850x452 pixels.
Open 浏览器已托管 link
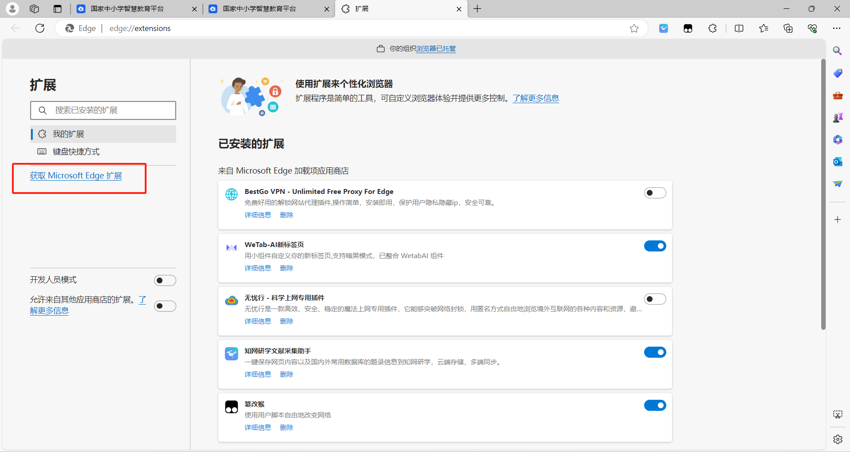436,49
